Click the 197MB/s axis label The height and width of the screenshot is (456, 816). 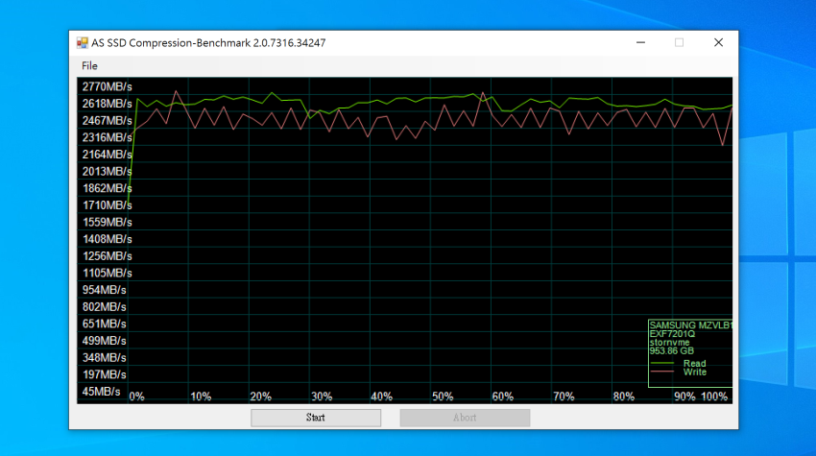click(104, 374)
